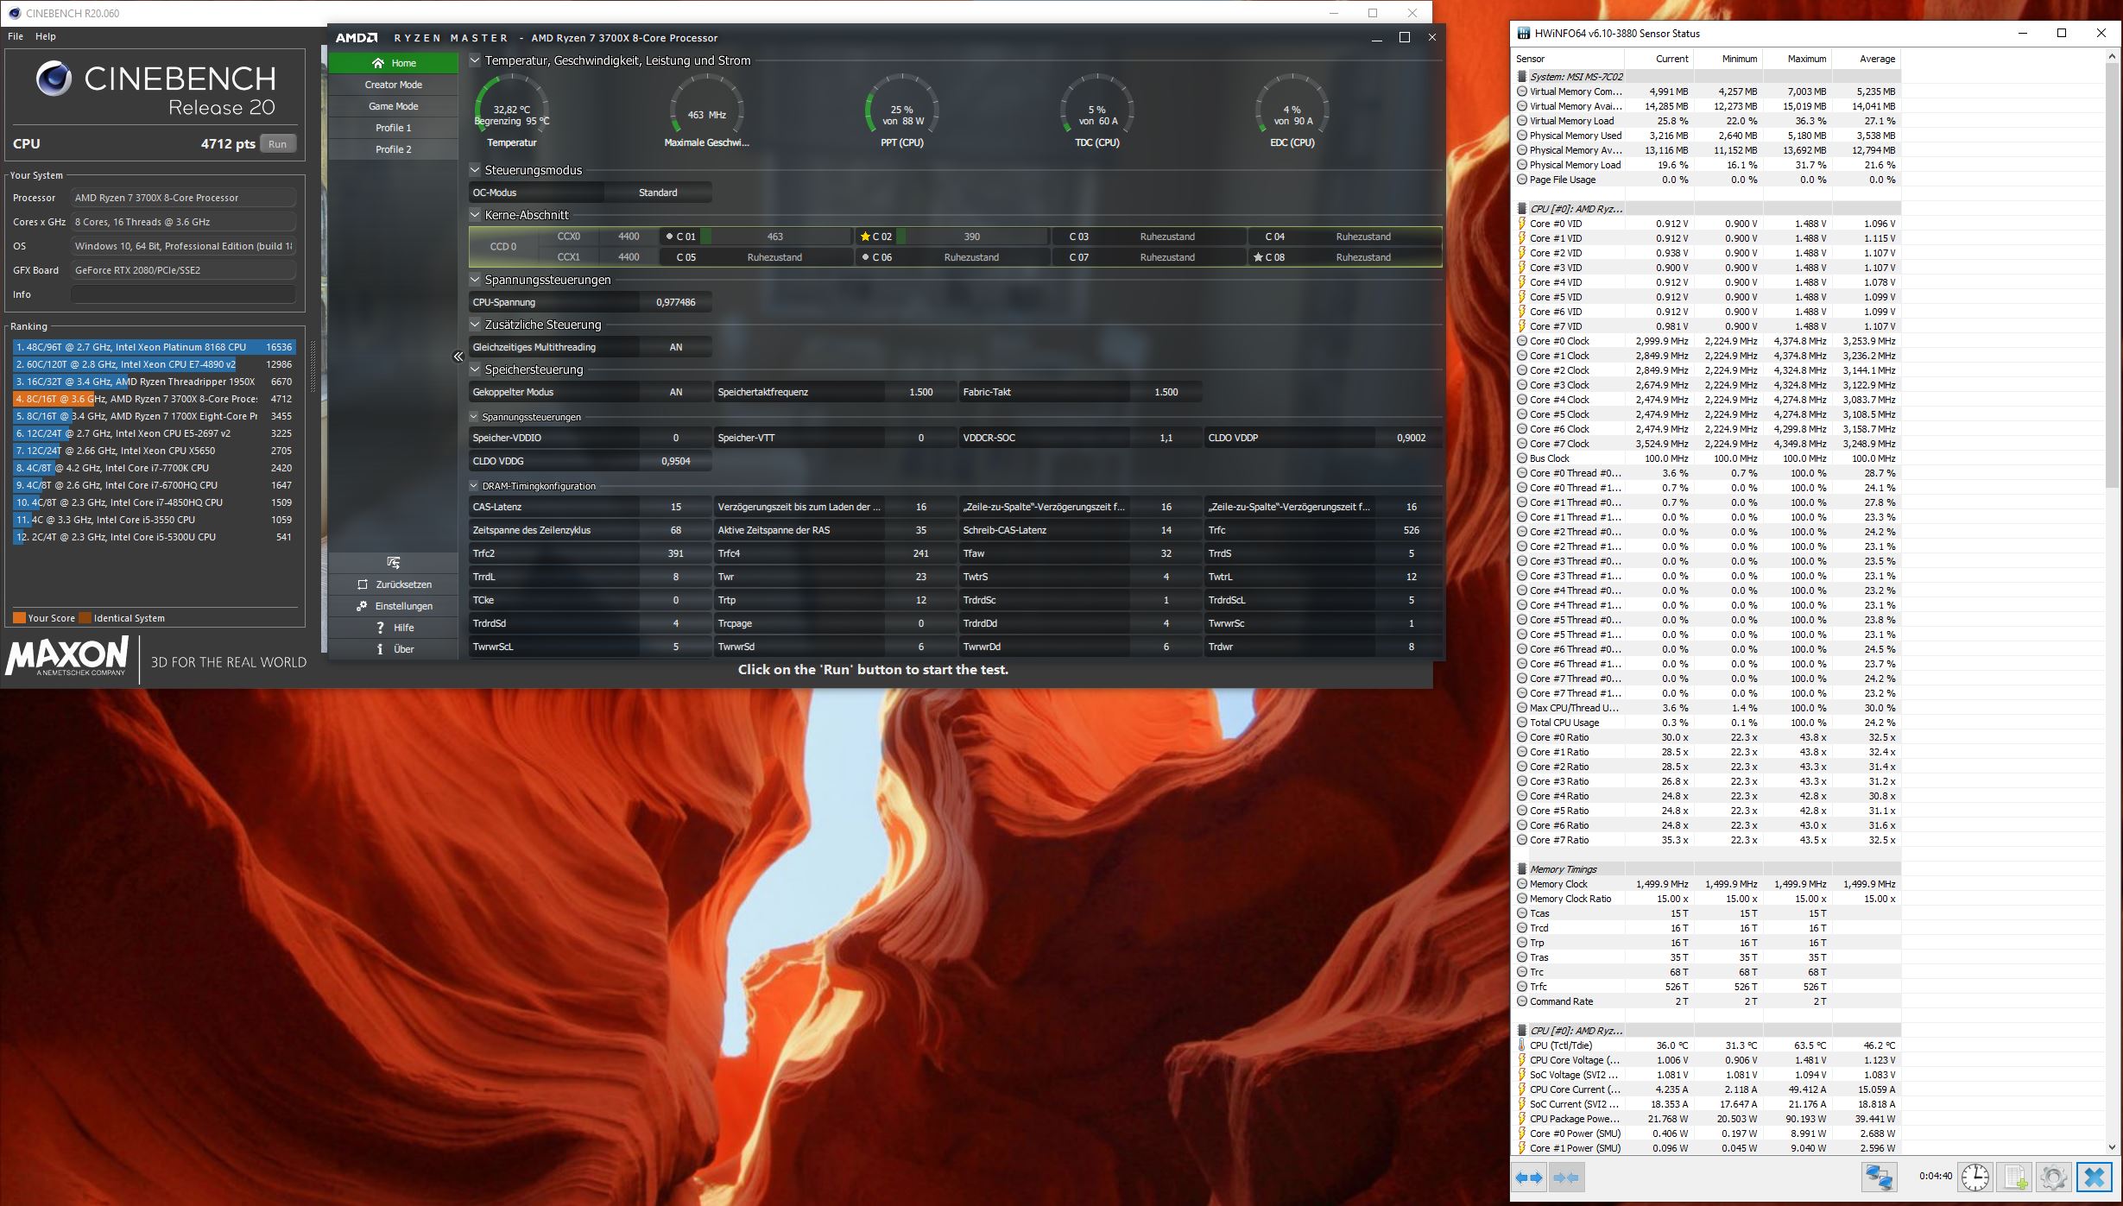
Task: Reset HWiNFO sensor clock timer icon
Action: [x=1975, y=1178]
